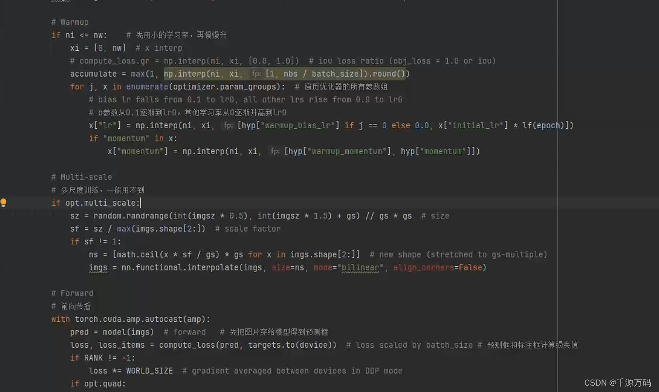Click 'if sf != 1:' condition
The width and height of the screenshot is (659, 392).
(96, 242)
